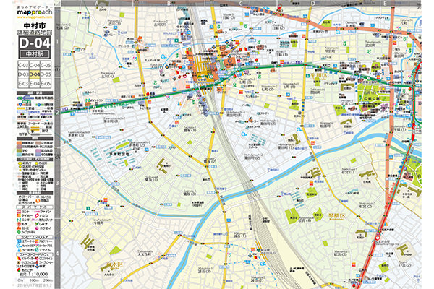The height and width of the screenshot is (289, 434).
Task: Click row number 3 on side ruler
Action: click(57, 183)
